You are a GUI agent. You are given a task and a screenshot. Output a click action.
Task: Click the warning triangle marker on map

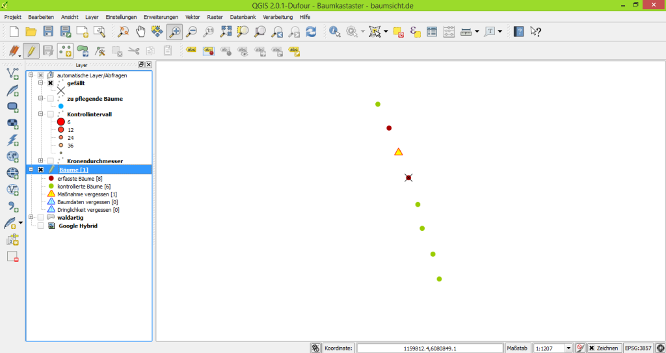(399, 151)
